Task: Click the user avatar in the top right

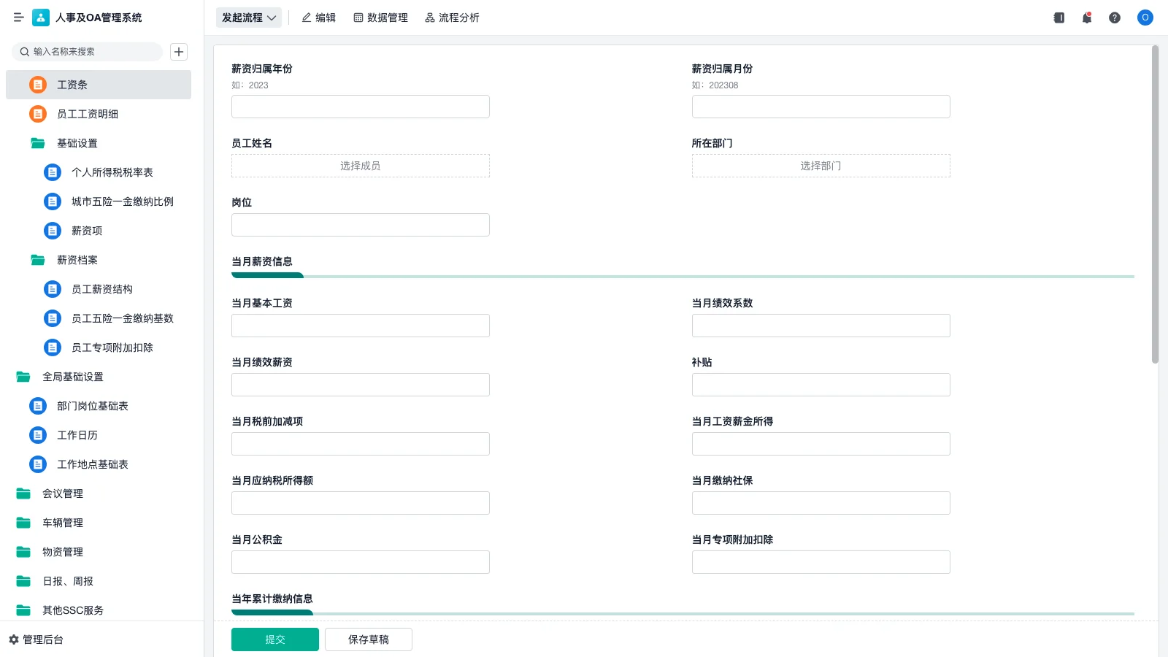Action: click(1145, 18)
